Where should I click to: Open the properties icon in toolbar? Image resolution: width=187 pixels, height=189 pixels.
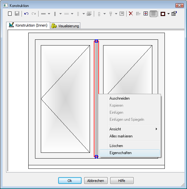tap(174, 14)
